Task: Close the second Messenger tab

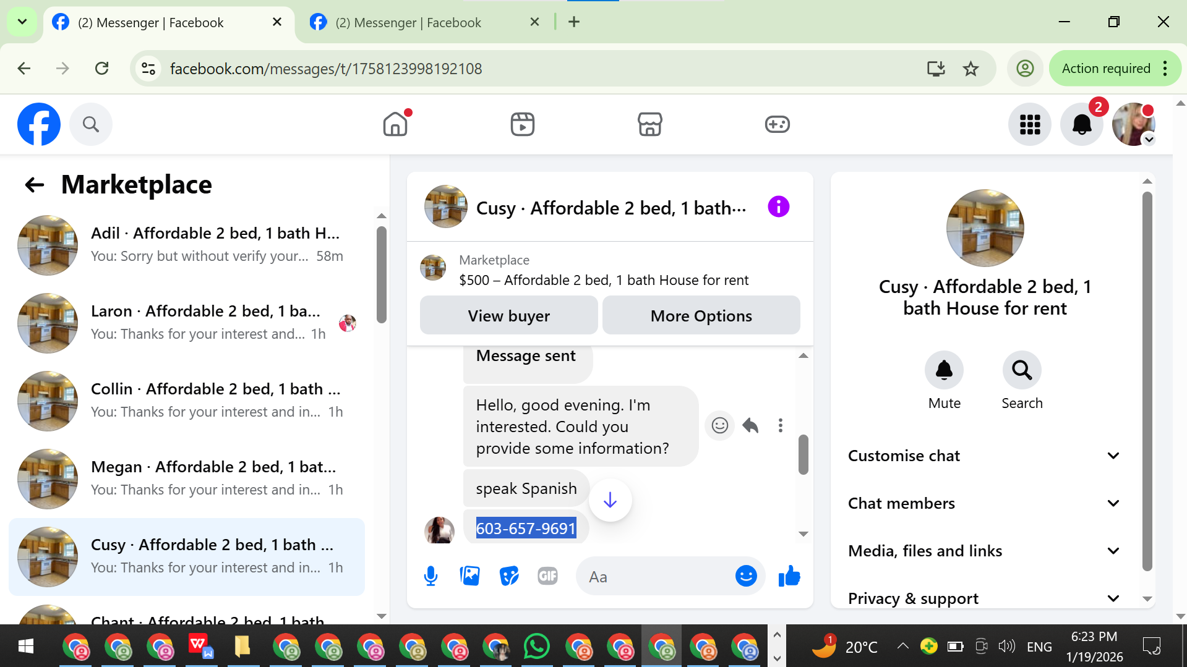Action: click(x=535, y=22)
